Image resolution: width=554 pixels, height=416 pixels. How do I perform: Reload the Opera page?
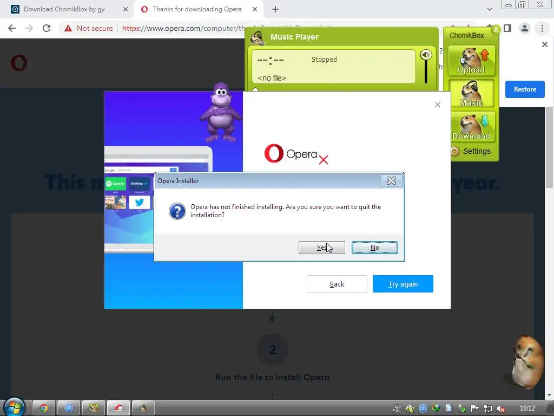click(x=47, y=28)
